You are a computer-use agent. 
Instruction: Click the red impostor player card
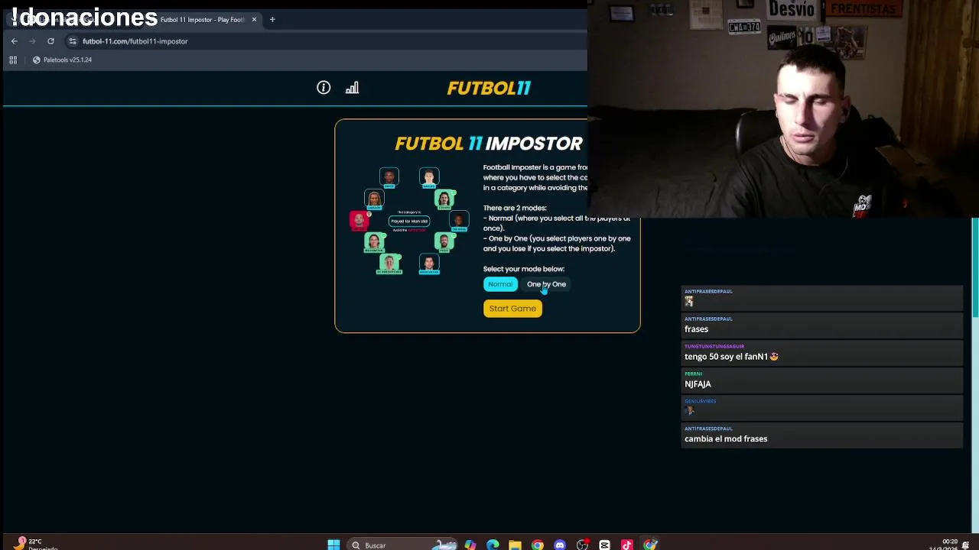click(x=359, y=221)
